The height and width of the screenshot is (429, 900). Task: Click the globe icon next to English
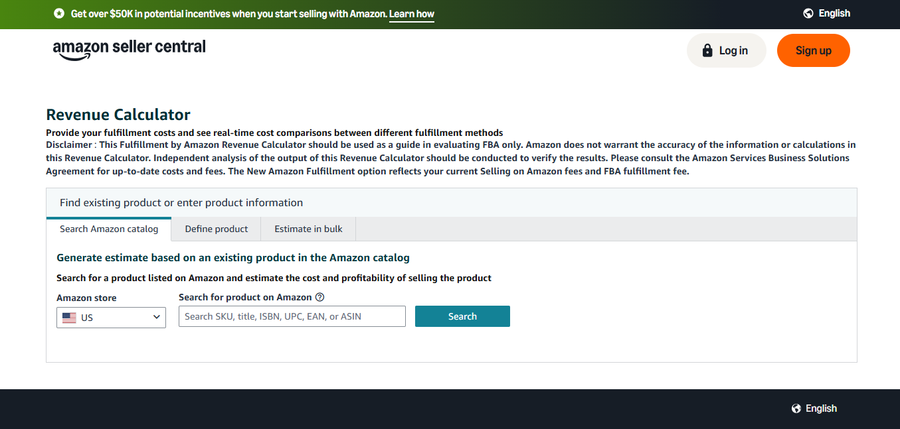[x=808, y=13]
